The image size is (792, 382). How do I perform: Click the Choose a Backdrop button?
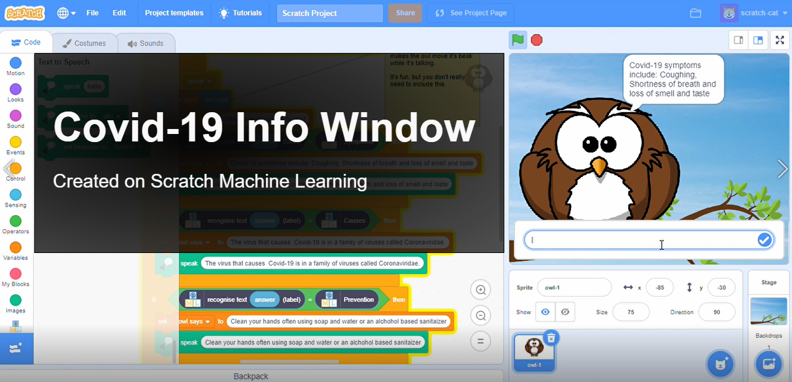pos(769,364)
